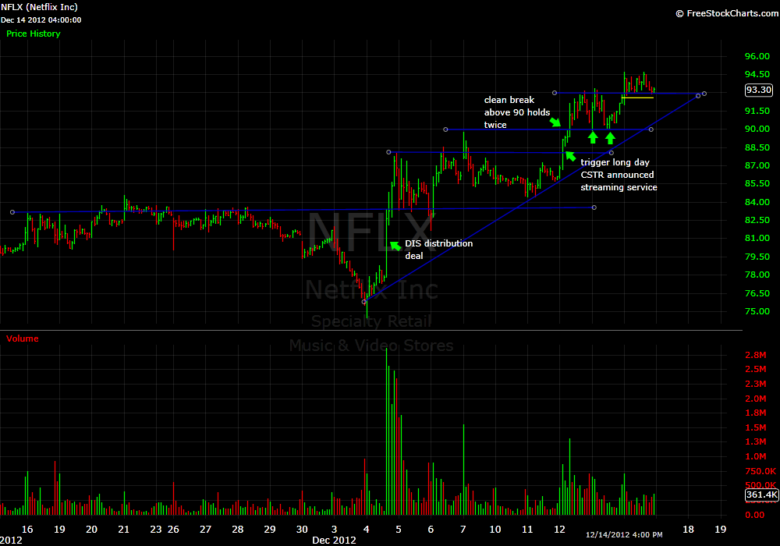This screenshot has width=780, height=546.
Task: Click the date label 18 on time axis
Action: pos(688,529)
